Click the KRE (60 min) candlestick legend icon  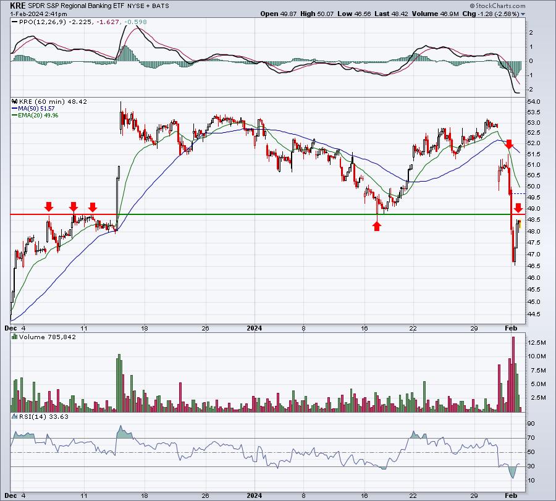pos(15,101)
